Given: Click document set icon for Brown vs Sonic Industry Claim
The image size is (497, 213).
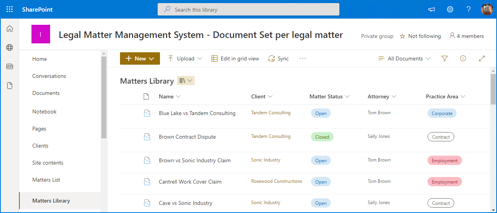Looking at the screenshot, I should pos(147,160).
